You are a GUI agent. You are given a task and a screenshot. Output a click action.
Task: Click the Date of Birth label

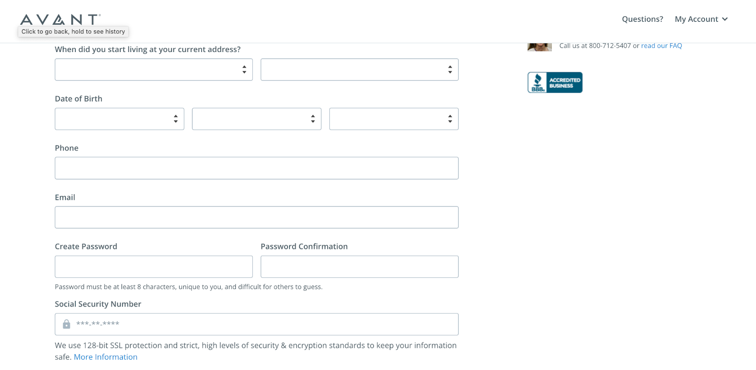click(x=78, y=99)
